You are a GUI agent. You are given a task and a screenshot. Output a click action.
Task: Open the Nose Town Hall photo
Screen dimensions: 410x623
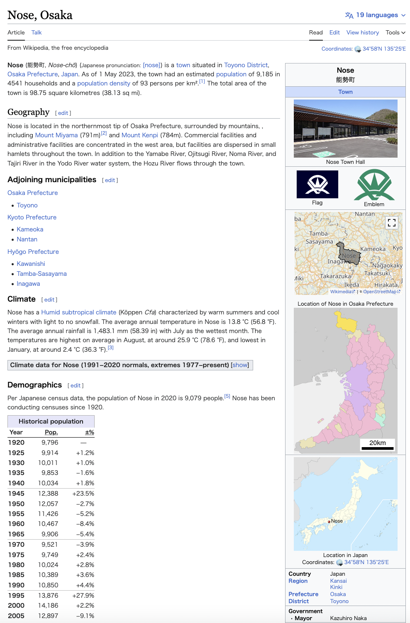(x=346, y=129)
